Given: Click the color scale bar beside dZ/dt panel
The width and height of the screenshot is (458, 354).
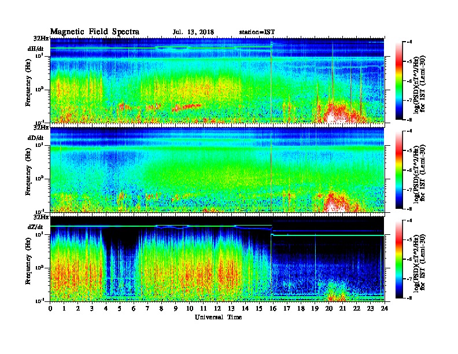Looking at the screenshot, I should point(399,259).
